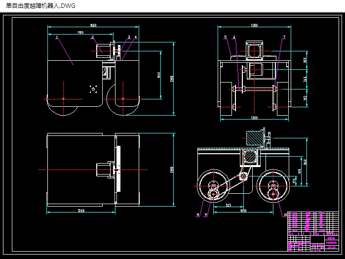This screenshot has width=345, height=259.
Task: Click part callout number 8
Action: (x=198, y=215)
